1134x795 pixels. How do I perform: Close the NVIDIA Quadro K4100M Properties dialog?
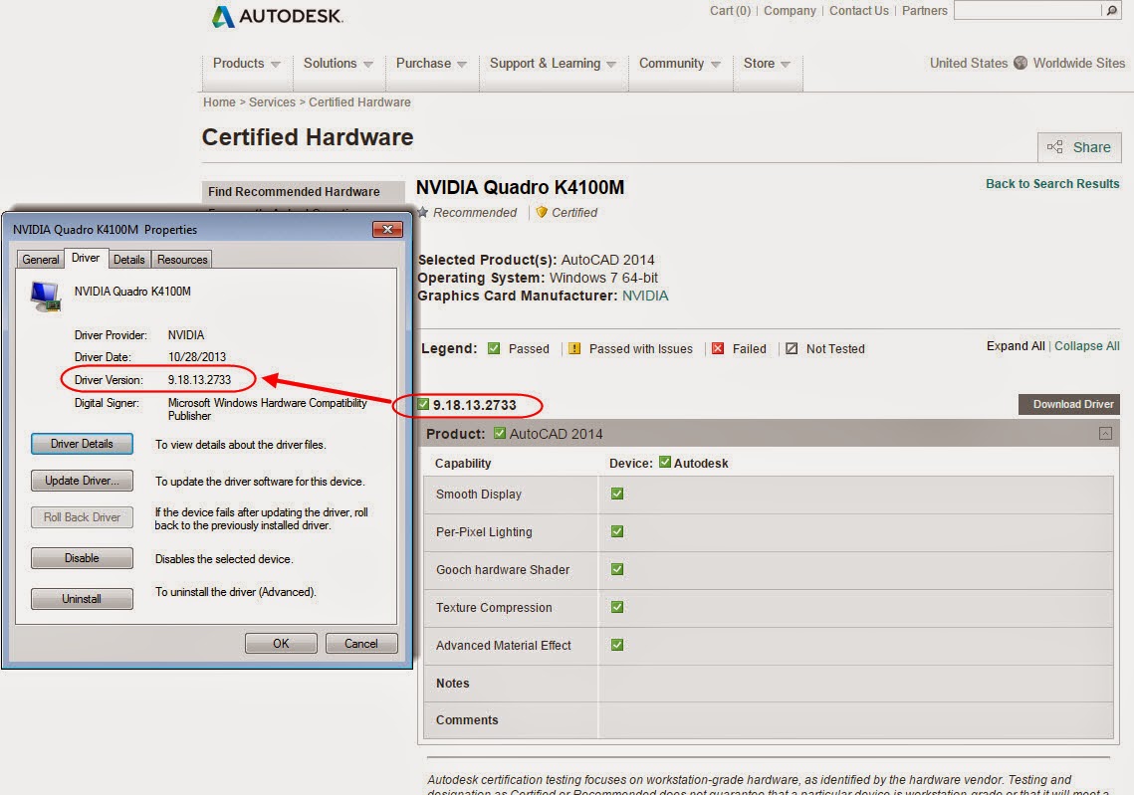(387, 229)
